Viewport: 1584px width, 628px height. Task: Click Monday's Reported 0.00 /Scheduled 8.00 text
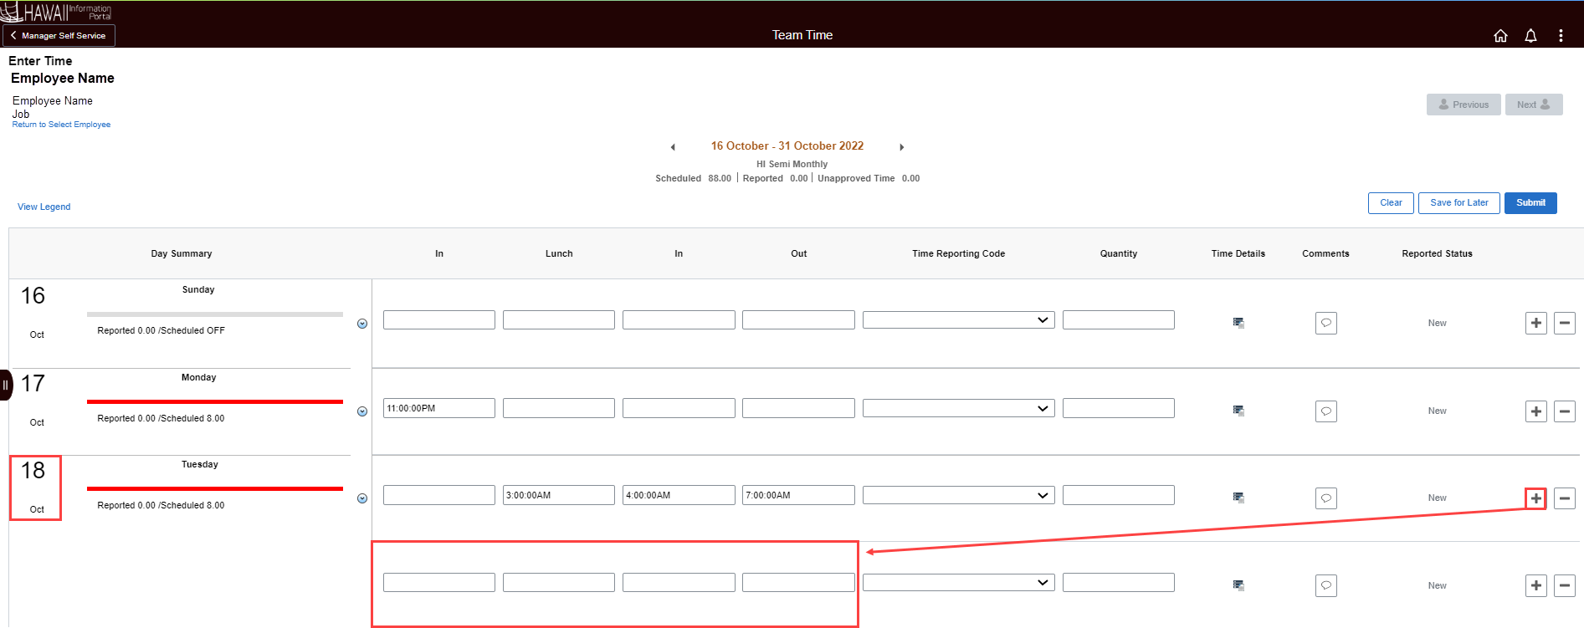click(x=161, y=419)
